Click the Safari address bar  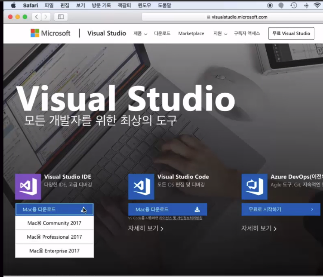232,17
